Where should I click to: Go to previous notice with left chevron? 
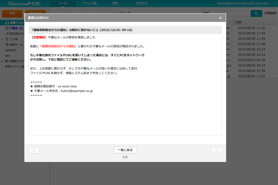(x=34, y=150)
